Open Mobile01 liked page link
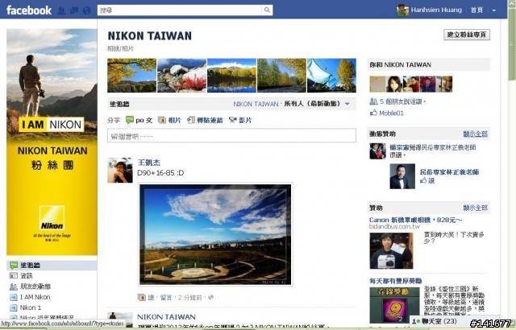This screenshot has width=516, height=330. pos(391,113)
